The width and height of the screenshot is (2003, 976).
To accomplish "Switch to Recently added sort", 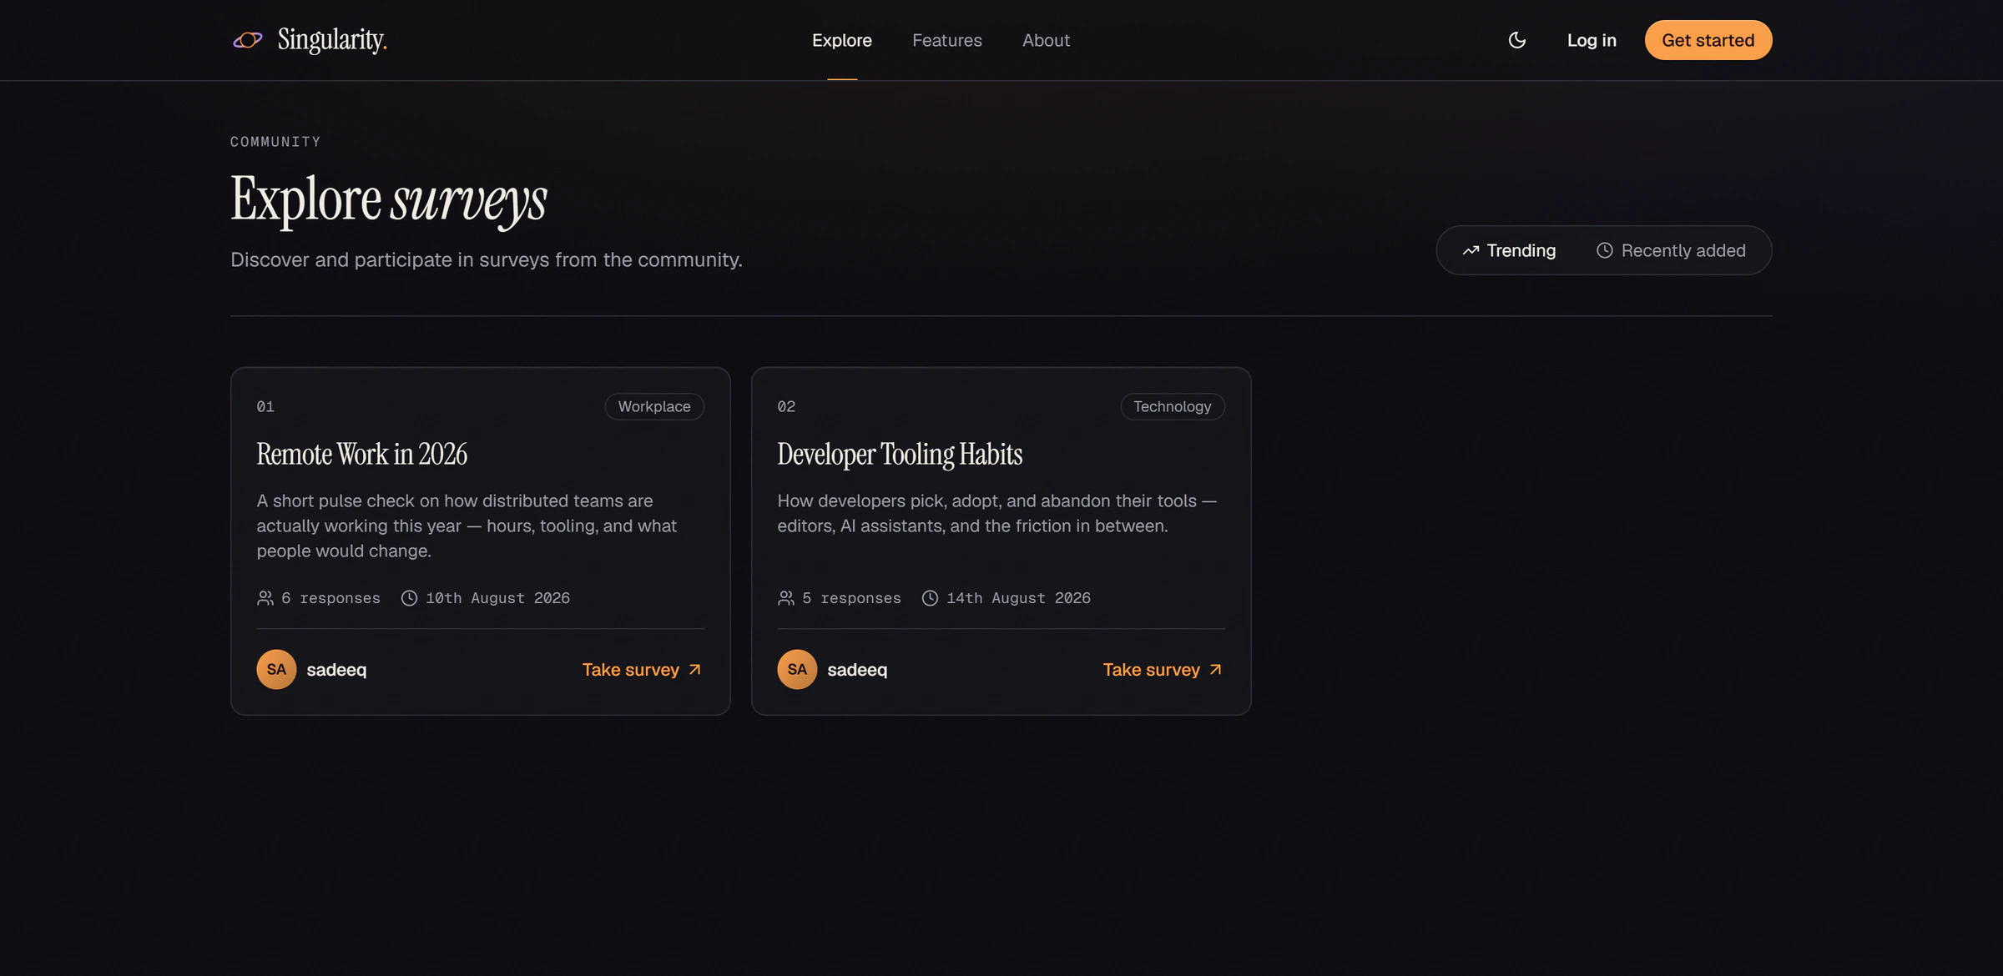I will coord(1671,250).
